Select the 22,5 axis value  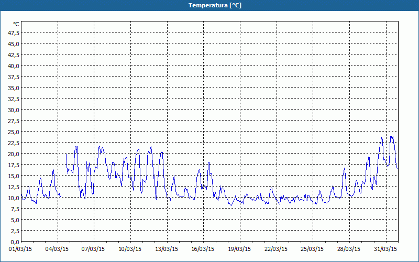pyautogui.click(x=14, y=143)
